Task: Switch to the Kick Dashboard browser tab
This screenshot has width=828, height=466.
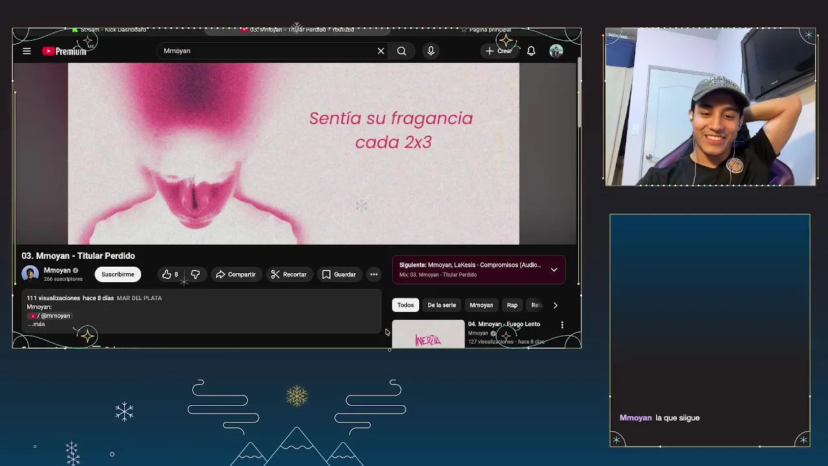Action: click(x=109, y=30)
